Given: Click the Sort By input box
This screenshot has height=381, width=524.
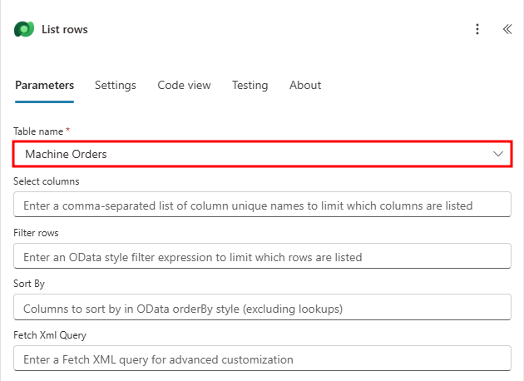Looking at the screenshot, I should 262,308.
